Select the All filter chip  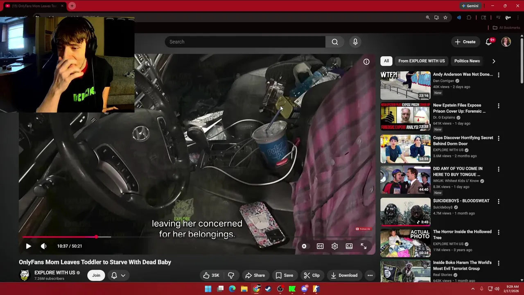click(x=386, y=61)
